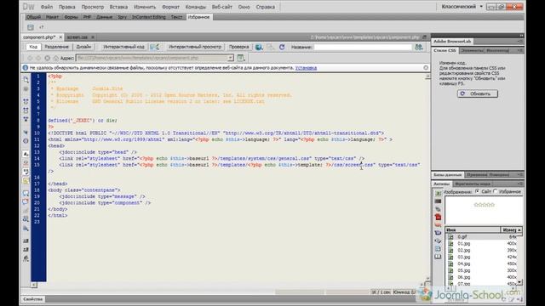Image resolution: width=545 pixels, height=306 pixels.
Task: Open the address list icon after Адрес field
Action: [240, 58]
